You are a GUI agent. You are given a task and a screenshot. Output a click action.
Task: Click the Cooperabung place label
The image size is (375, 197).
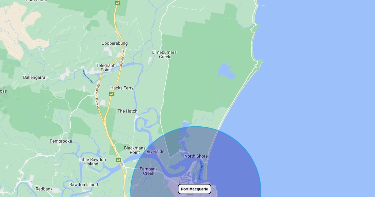point(115,43)
